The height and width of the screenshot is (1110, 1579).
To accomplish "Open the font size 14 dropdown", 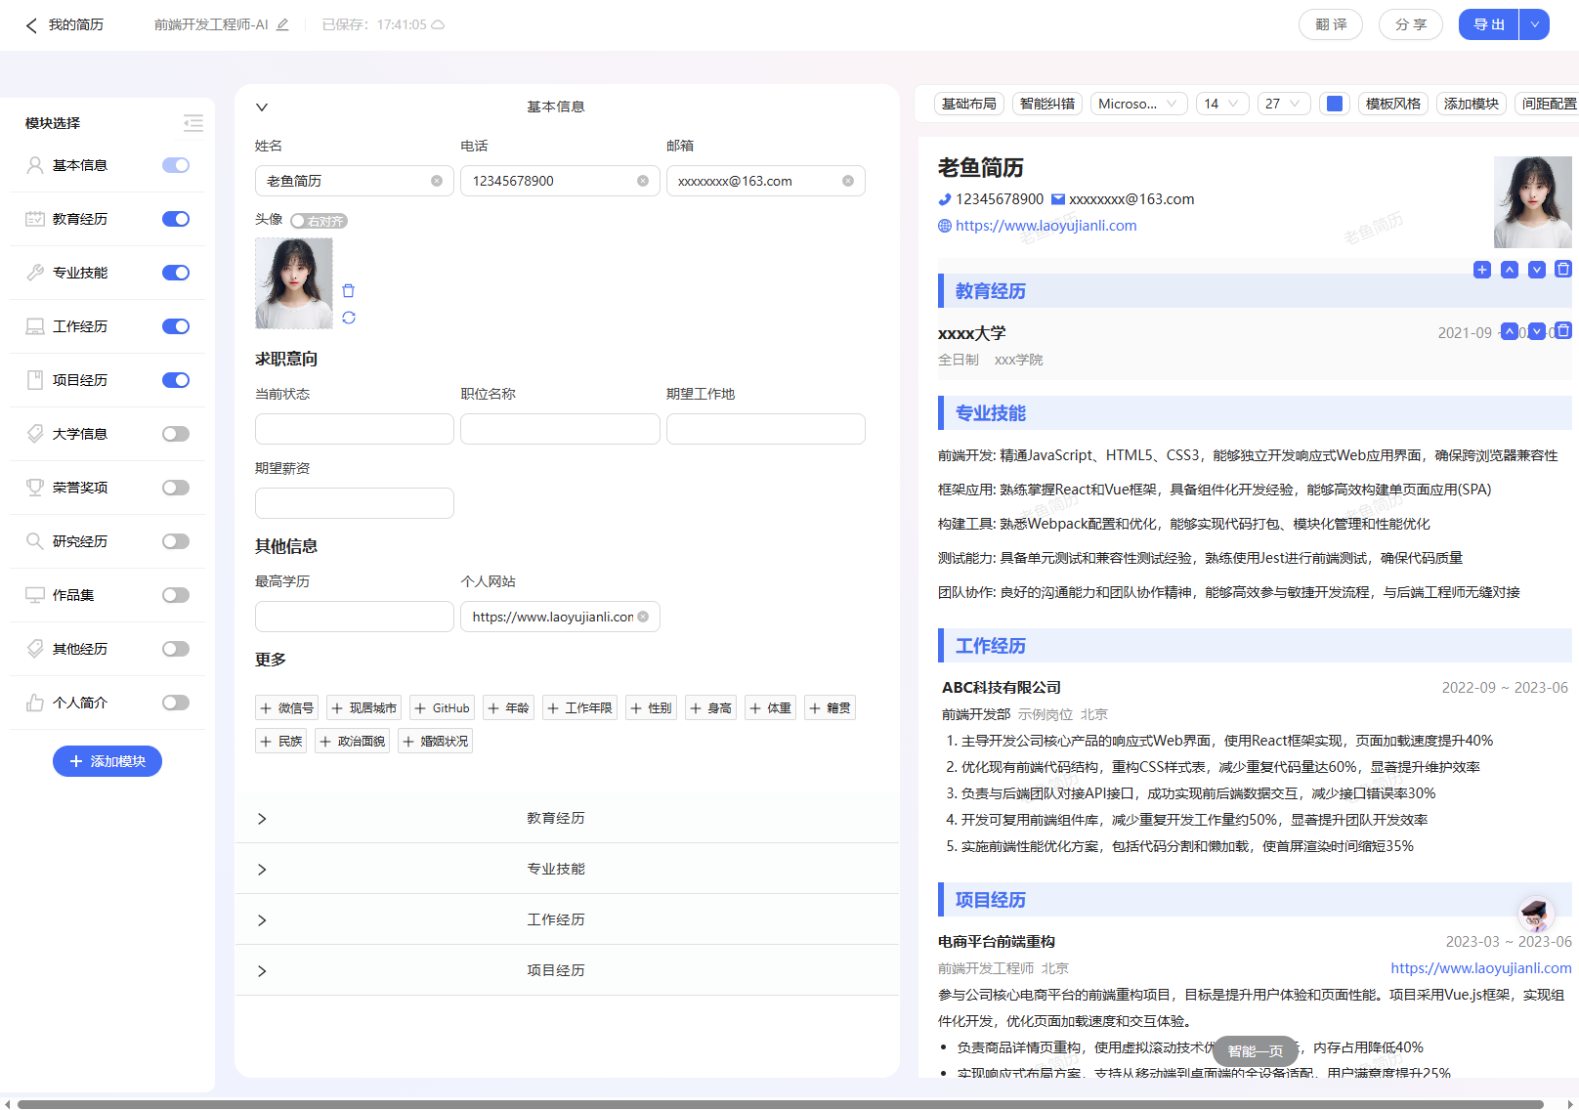I will pos(1221,103).
